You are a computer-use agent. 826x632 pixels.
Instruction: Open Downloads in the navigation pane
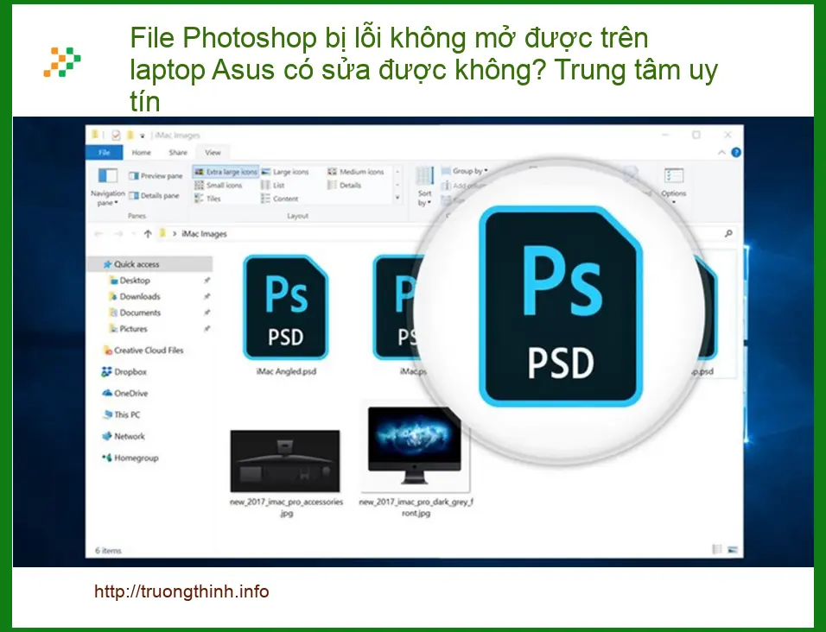click(134, 297)
